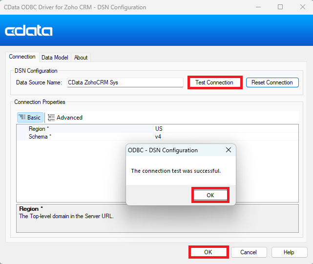313x264 pixels.
Task: Click OK at the bottom of the DSN window
Action: coord(209,252)
